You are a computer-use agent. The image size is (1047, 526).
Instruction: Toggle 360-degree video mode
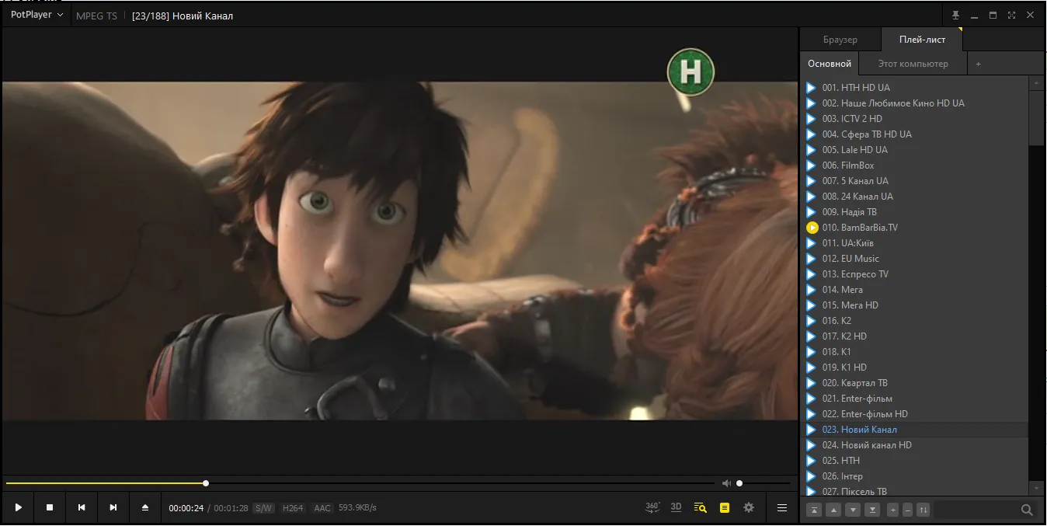[x=652, y=507]
